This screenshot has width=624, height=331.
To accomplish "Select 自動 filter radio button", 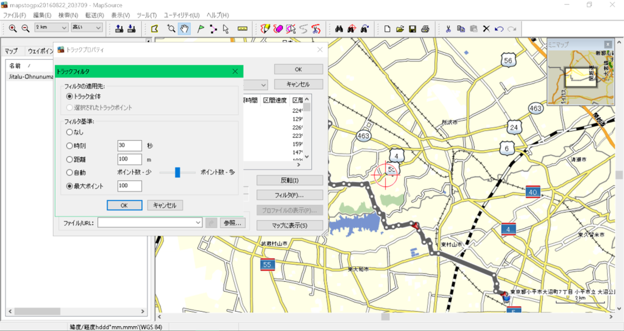I will point(69,172).
